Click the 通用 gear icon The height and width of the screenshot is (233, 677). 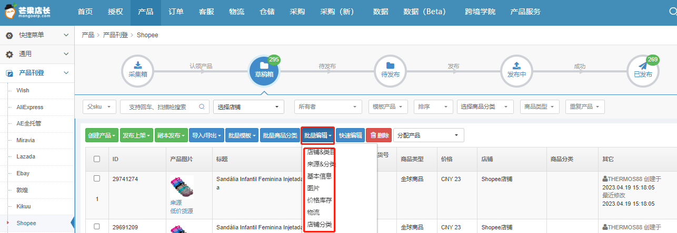point(9,54)
